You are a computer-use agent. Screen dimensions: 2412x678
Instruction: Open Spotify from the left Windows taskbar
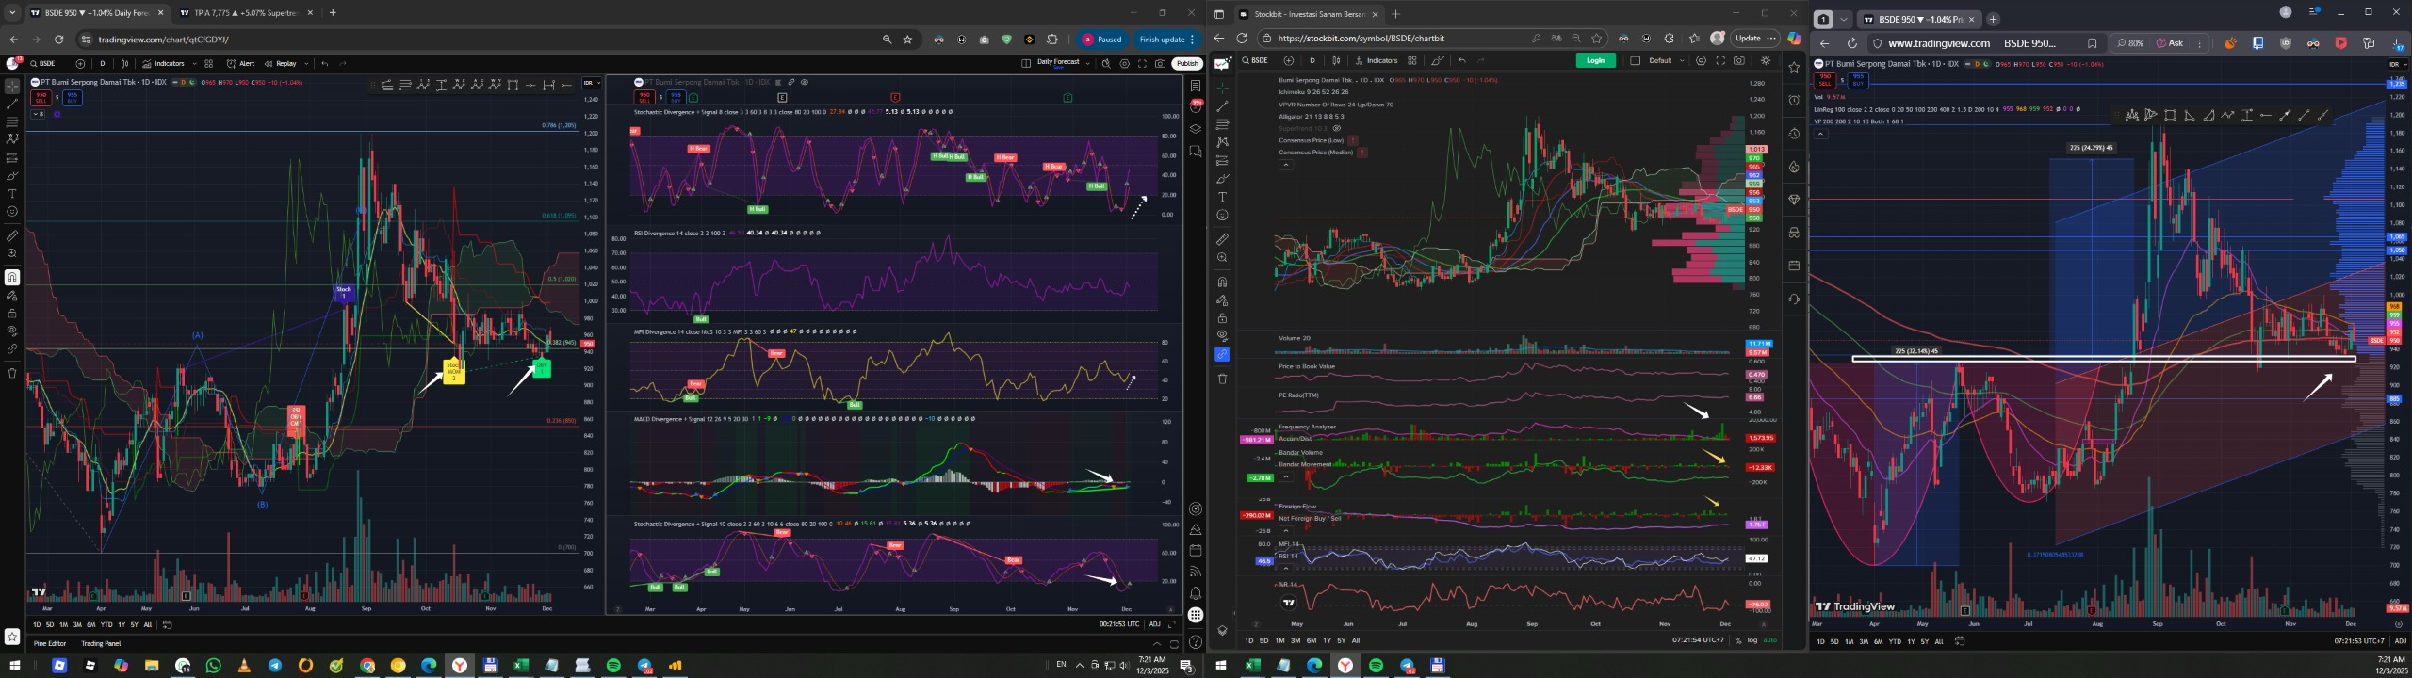[x=613, y=666]
